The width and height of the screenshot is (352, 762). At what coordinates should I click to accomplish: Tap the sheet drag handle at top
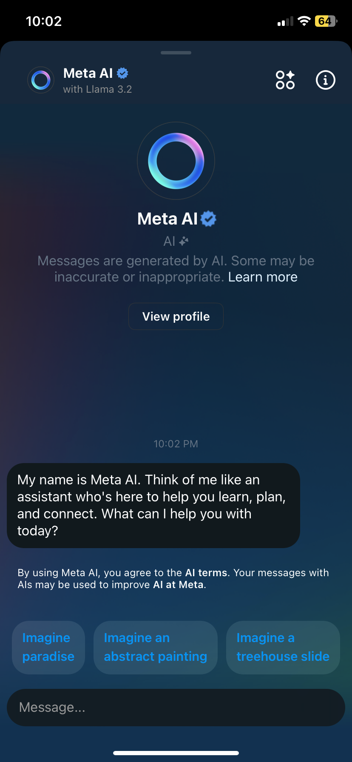point(176,53)
